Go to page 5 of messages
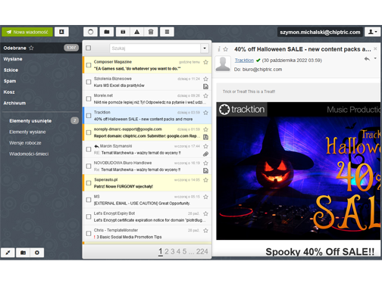 click(x=184, y=251)
